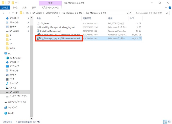Select the .DS_Store file icon
The width and height of the screenshot is (172, 124).
(x=38, y=24)
